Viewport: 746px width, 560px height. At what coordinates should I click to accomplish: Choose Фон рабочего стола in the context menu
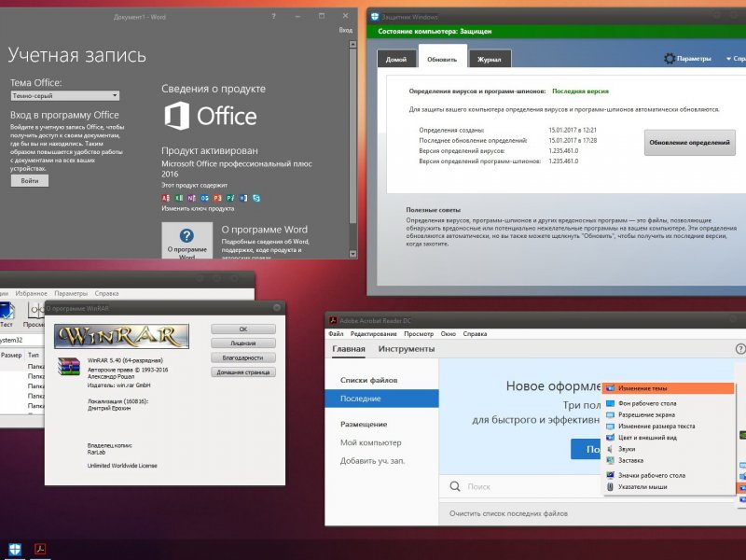[x=669, y=403]
